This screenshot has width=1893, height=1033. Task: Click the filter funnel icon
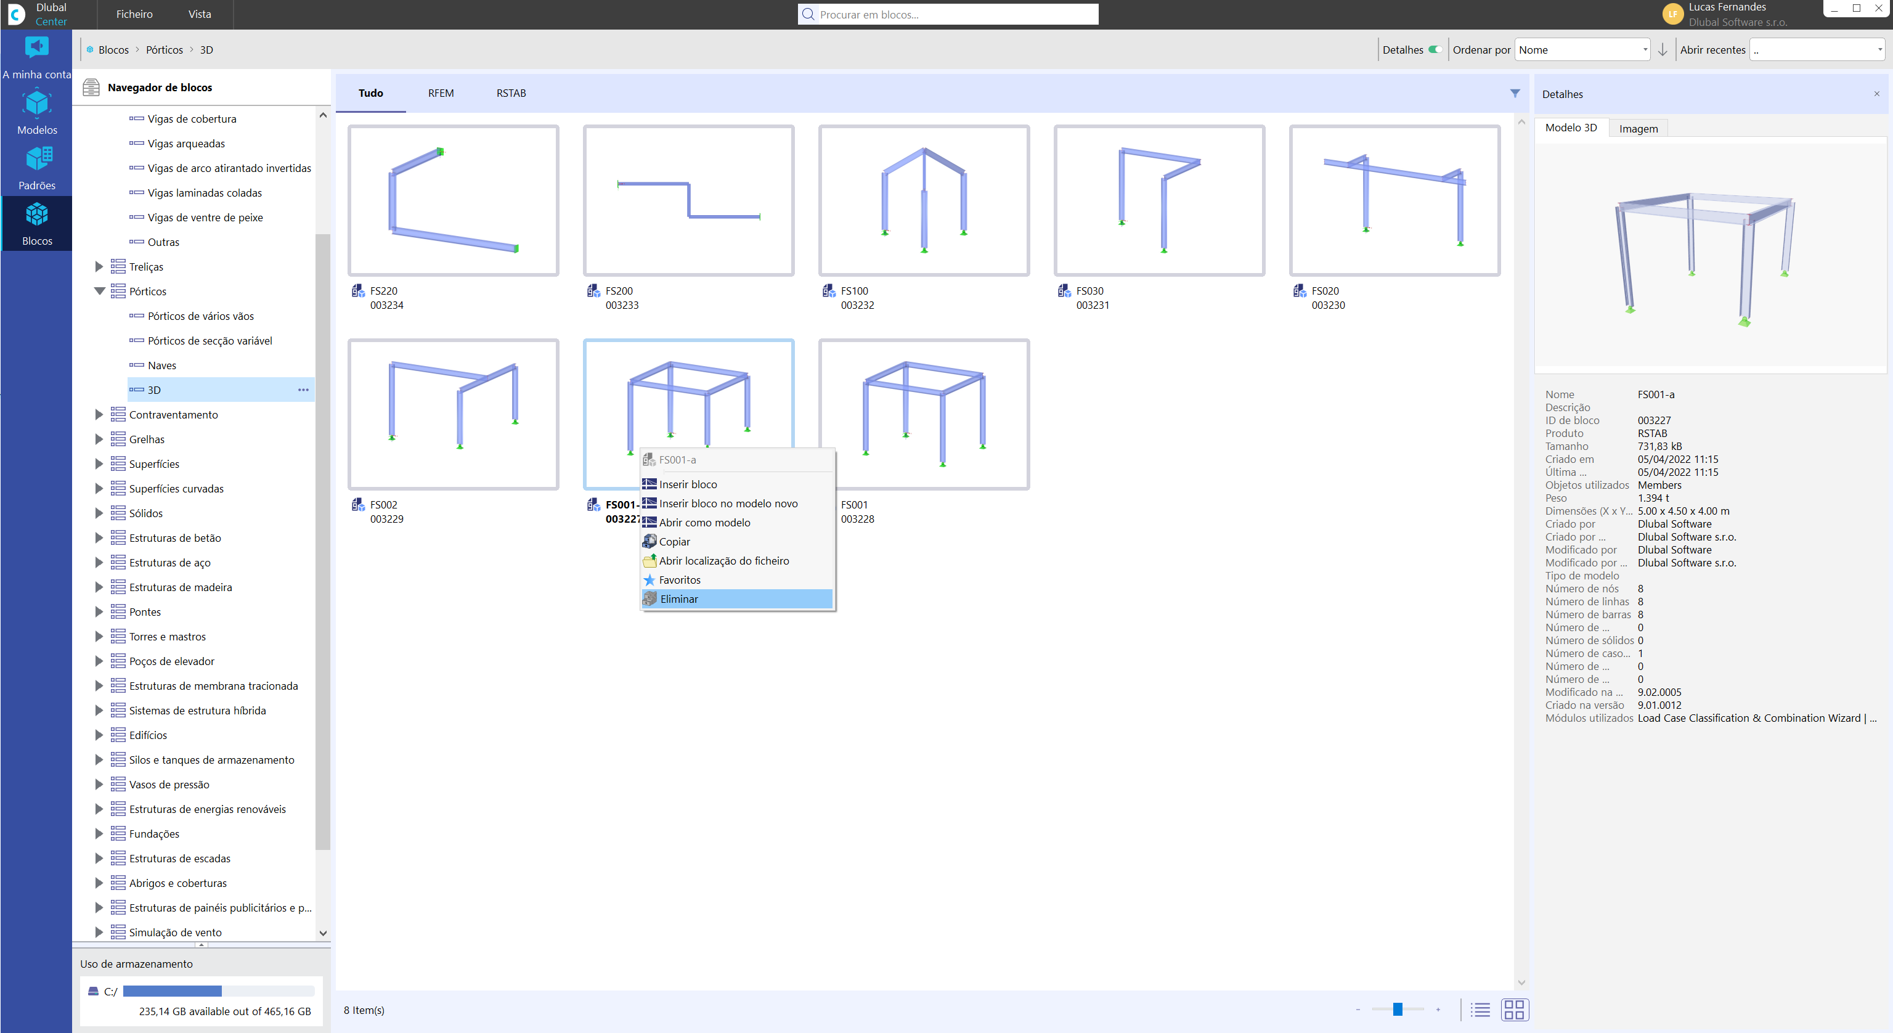(1515, 93)
